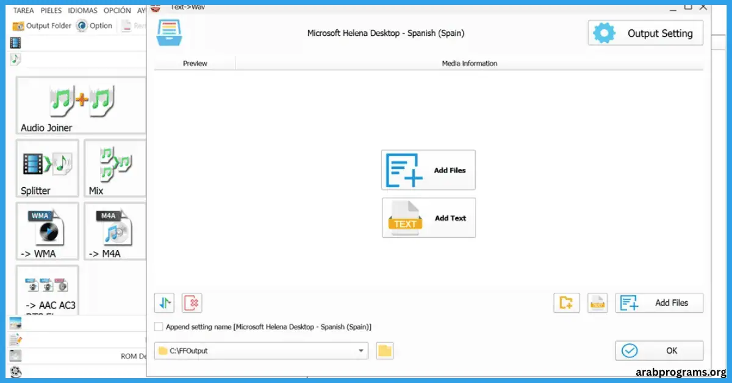732x383 pixels.
Task: Click the large Add Text button
Action: (x=428, y=218)
